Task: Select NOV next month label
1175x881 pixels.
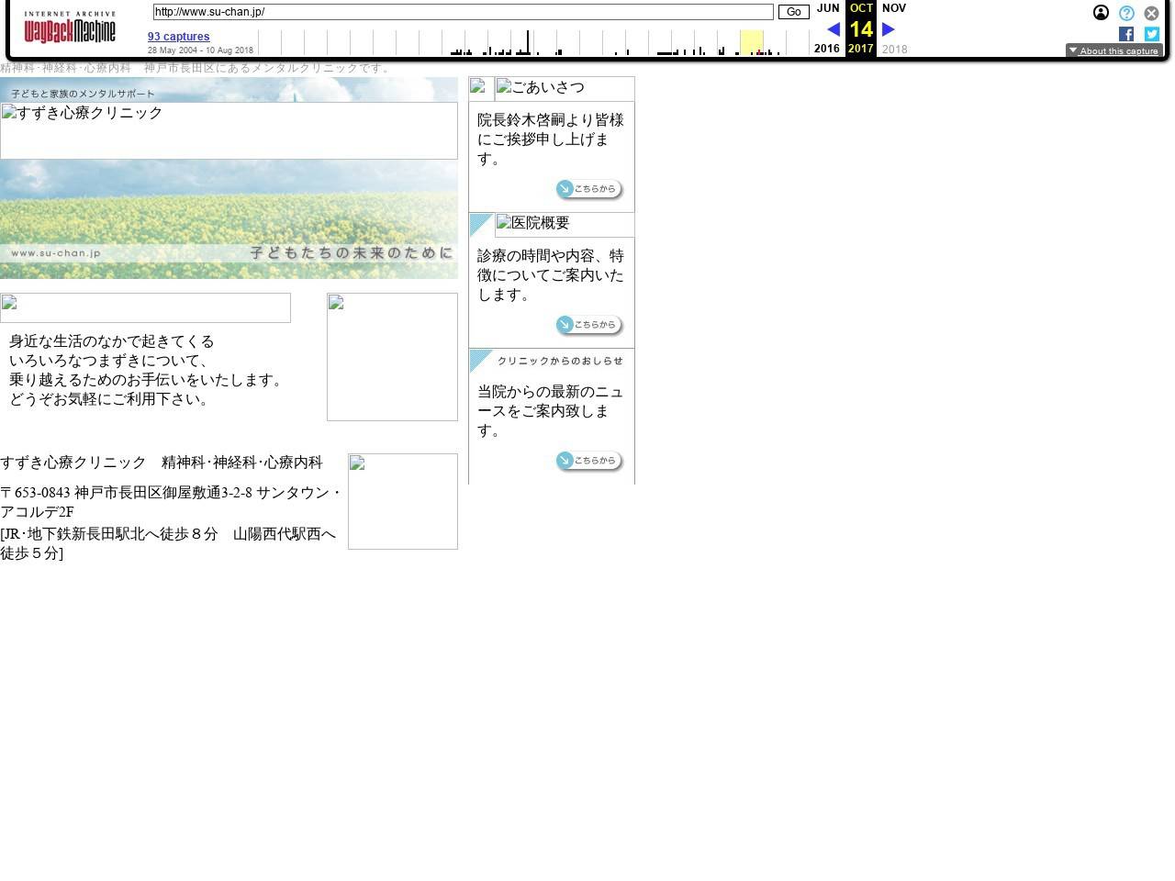Action: click(893, 8)
